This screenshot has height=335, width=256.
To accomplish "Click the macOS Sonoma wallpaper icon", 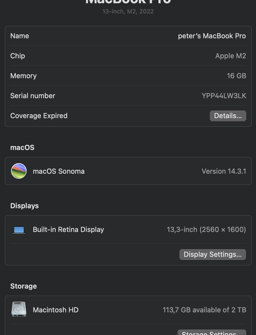I will pyautogui.click(x=19, y=171).
